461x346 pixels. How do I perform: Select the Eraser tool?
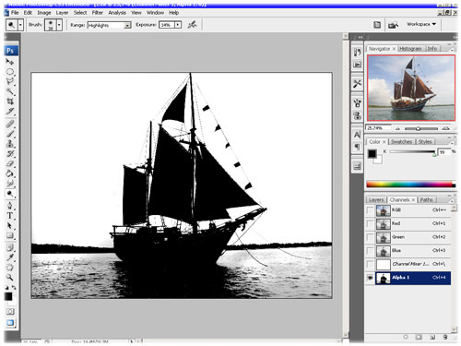click(10, 163)
